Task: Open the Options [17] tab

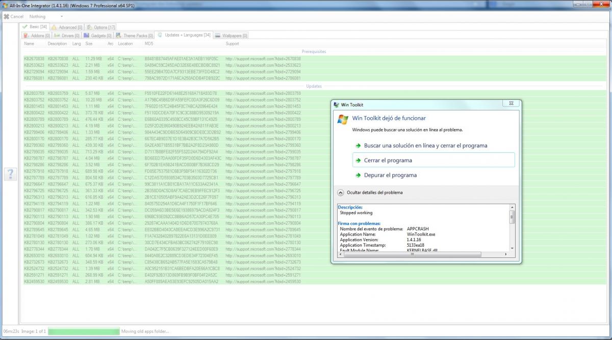Action: coord(100,27)
